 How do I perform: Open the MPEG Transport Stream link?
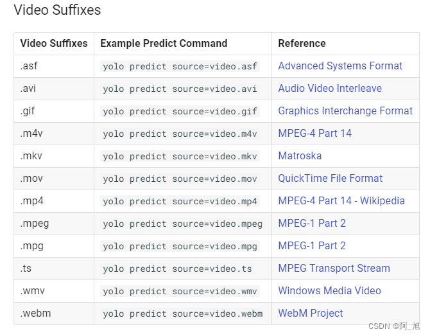tap(334, 269)
